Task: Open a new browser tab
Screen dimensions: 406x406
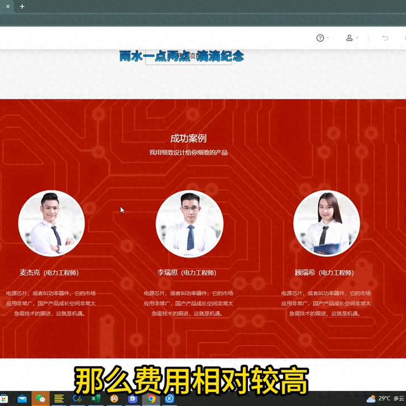Action: pyautogui.click(x=22, y=6)
